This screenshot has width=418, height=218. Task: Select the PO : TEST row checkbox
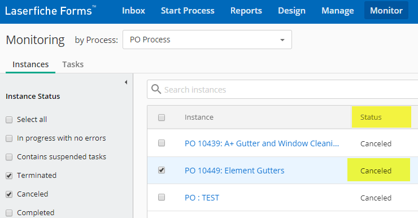pos(162,197)
